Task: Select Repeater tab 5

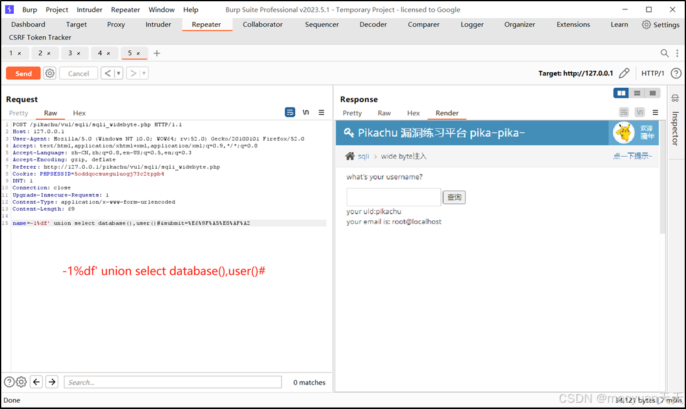Action: [x=130, y=53]
